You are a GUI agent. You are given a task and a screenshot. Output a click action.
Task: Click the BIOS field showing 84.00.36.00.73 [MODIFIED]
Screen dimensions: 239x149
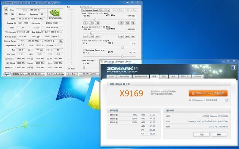tap(31, 19)
